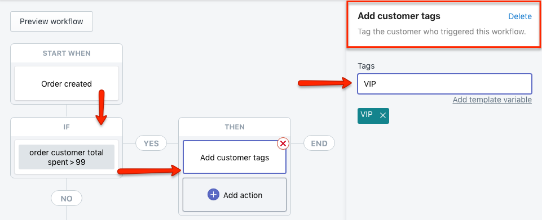
Task: Click the Tags field label
Action: (366, 65)
